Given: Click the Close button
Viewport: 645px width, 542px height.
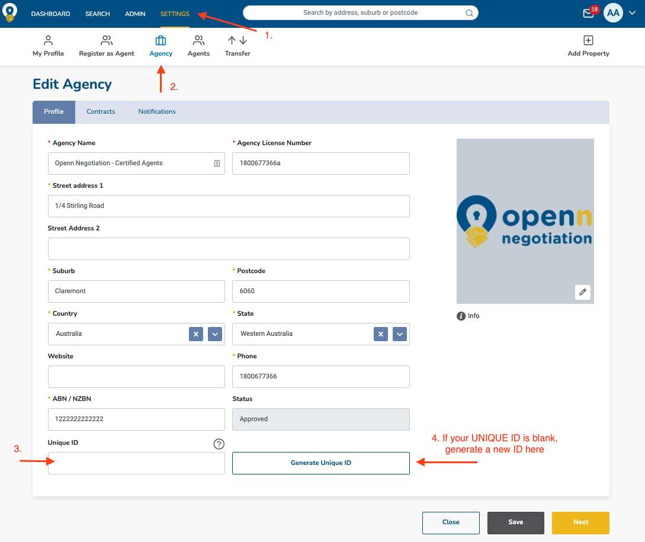Looking at the screenshot, I should [451, 522].
